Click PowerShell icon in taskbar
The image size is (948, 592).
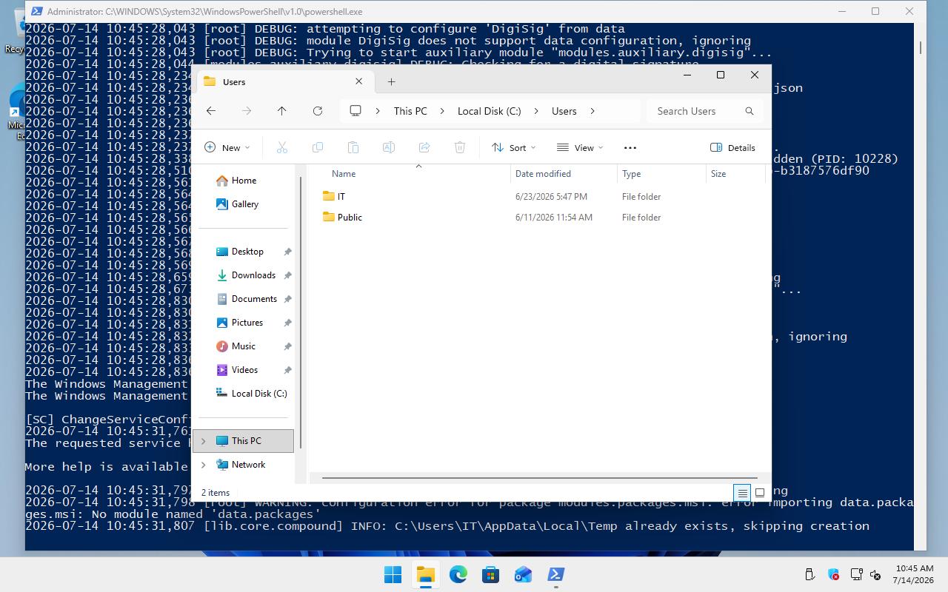(555, 574)
